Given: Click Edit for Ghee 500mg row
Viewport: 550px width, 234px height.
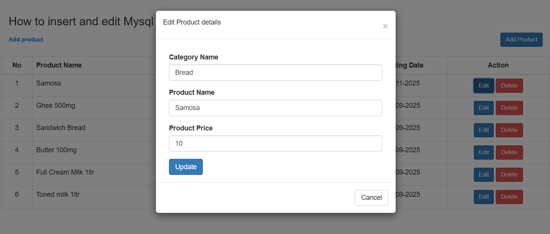Looking at the screenshot, I should [x=483, y=108].
